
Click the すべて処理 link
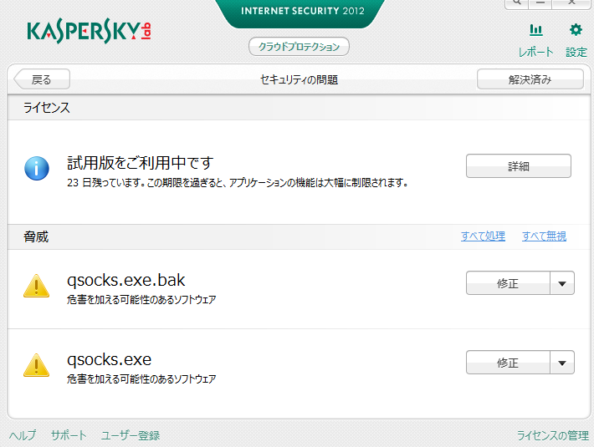click(x=483, y=236)
